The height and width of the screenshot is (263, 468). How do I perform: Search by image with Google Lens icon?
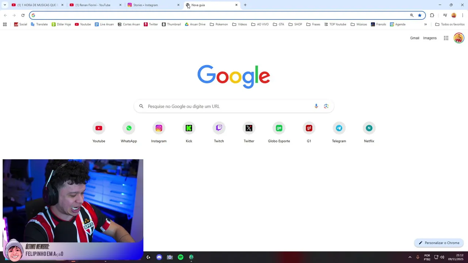[326, 106]
